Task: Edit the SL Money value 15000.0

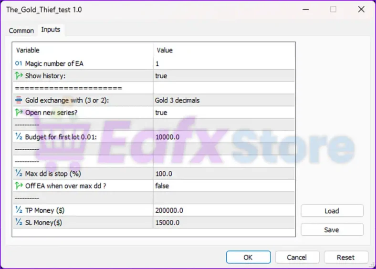Action: pos(224,222)
